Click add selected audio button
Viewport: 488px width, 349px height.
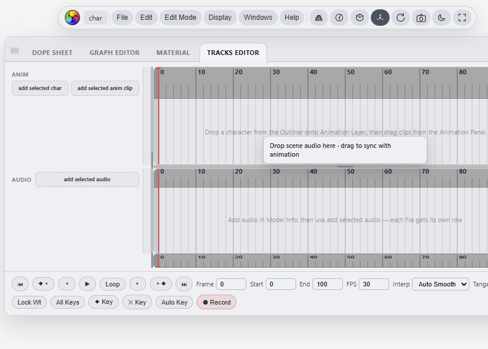click(x=87, y=179)
